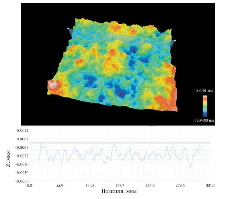Screen dimensions: 229x199
Task: Click the 0.0 tick on the position axis
Action: point(29,186)
